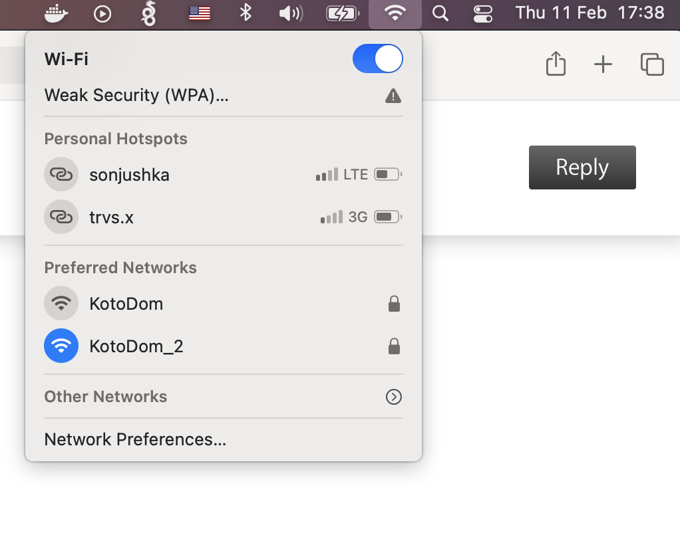Screen dimensions: 680x553
Task: Click the Share icon in the toolbar
Action: 556,64
